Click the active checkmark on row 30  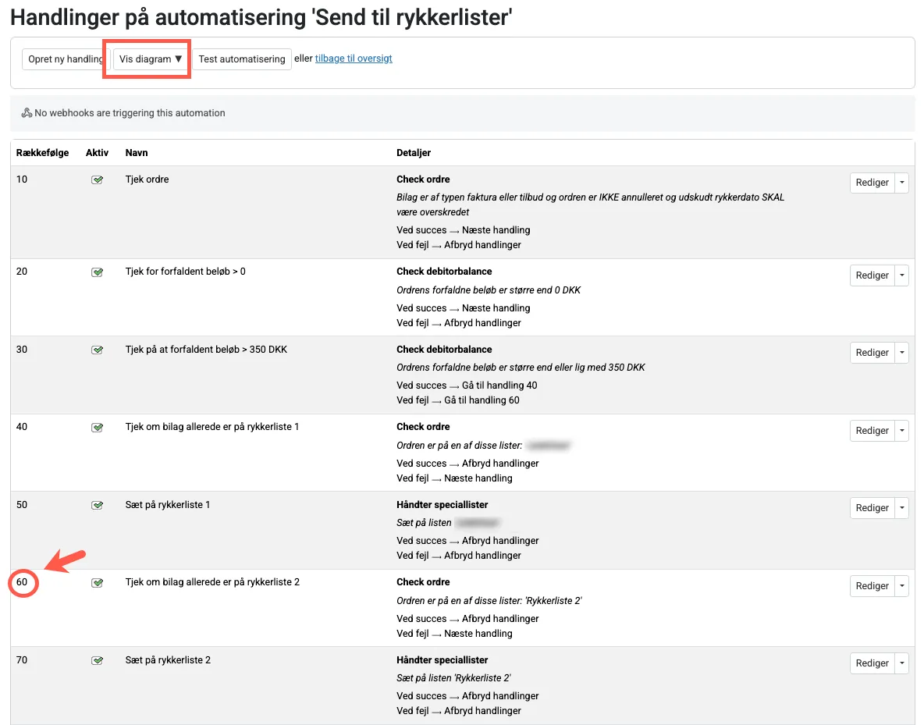[x=97, y=350]
